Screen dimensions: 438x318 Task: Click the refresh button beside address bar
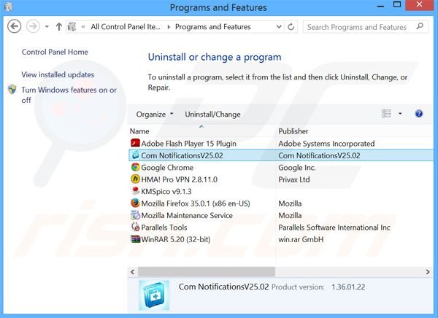tap(291, 27)
